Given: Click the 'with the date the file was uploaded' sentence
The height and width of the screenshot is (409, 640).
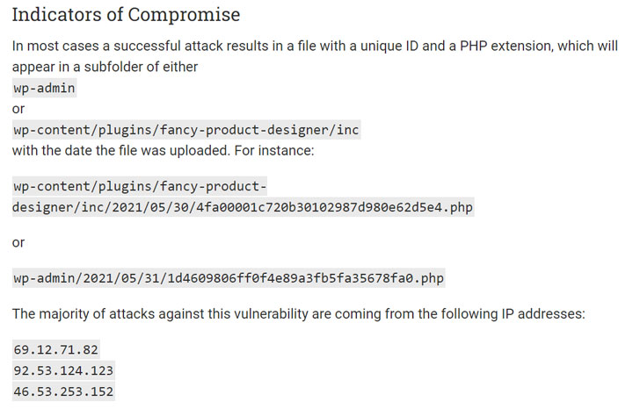Looking at the screenshot, I should (164, 151).
